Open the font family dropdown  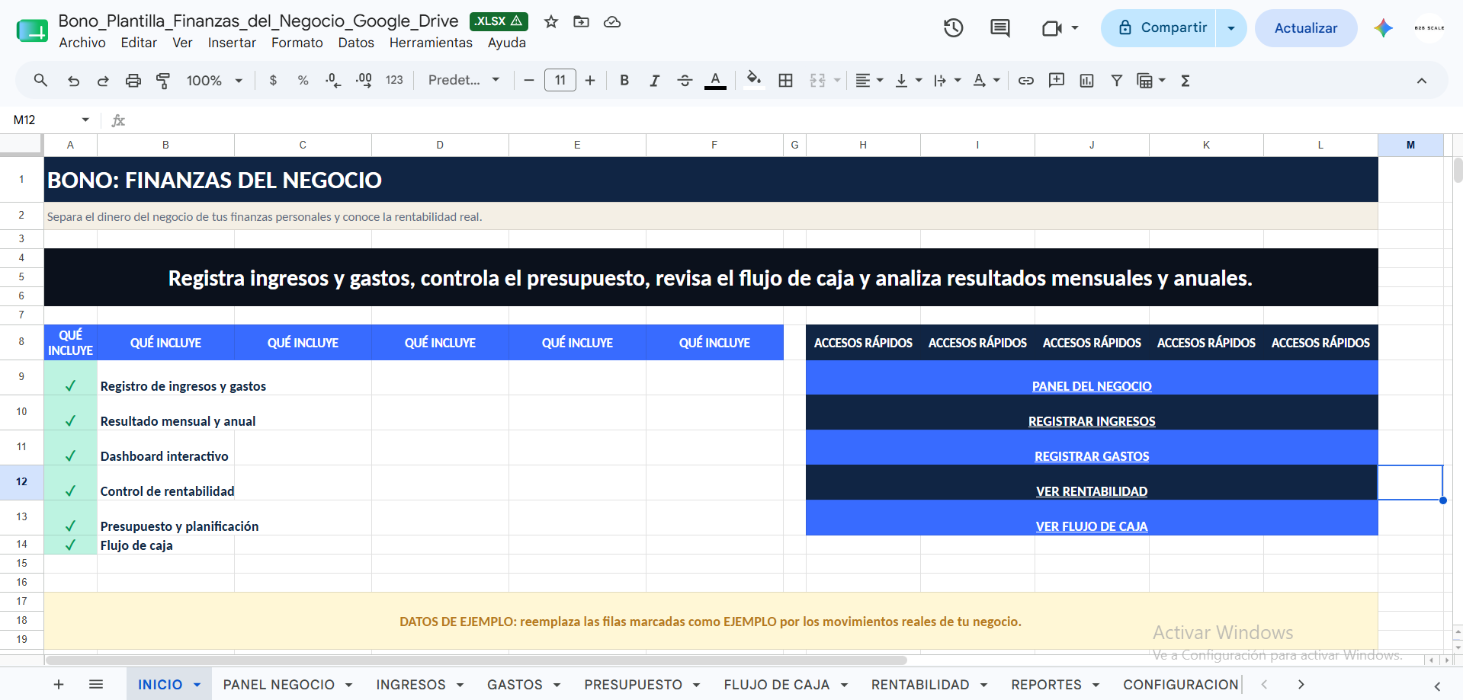[x=464, y=80]
